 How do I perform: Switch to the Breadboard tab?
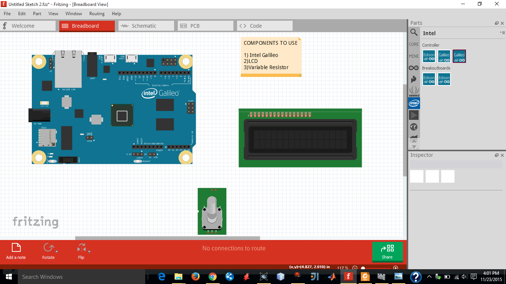87,26
